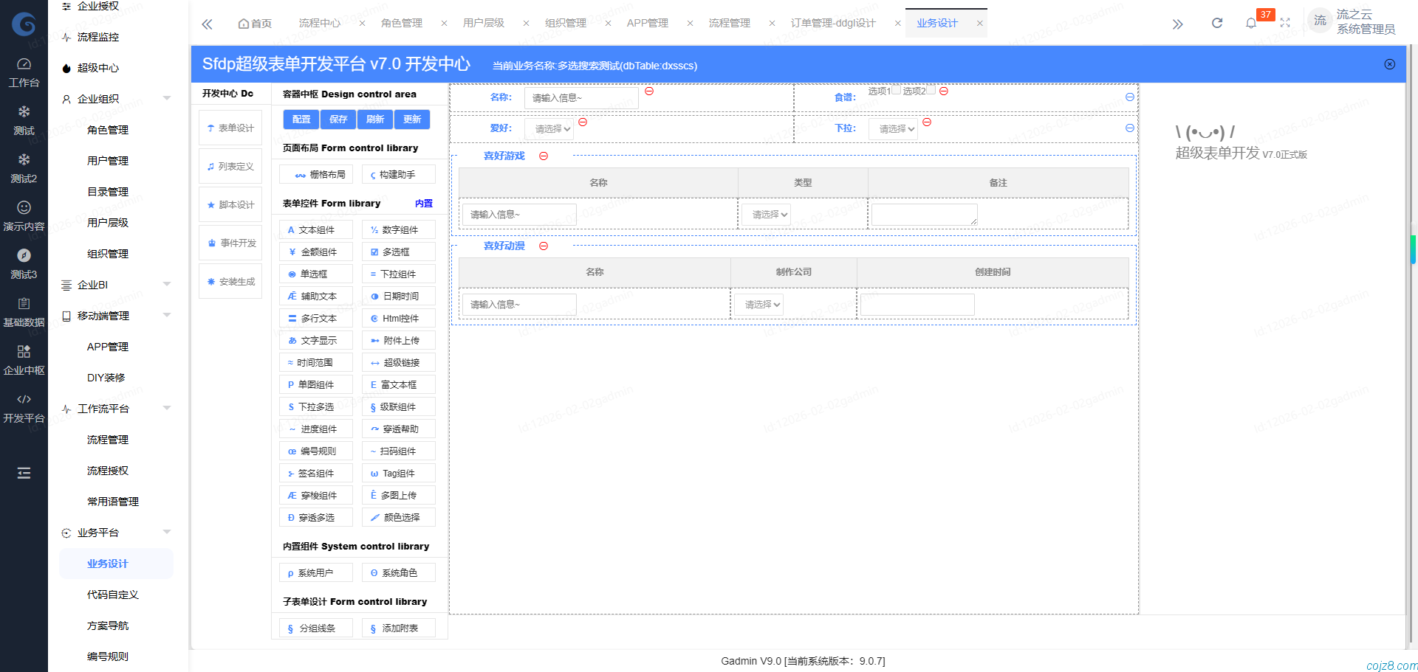Click the 内置 link in Form library

[423, 203]
